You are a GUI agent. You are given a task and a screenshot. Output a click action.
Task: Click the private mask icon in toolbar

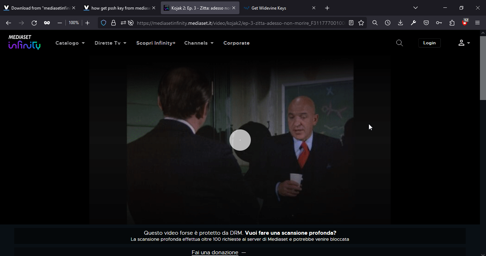coord(47,23)
